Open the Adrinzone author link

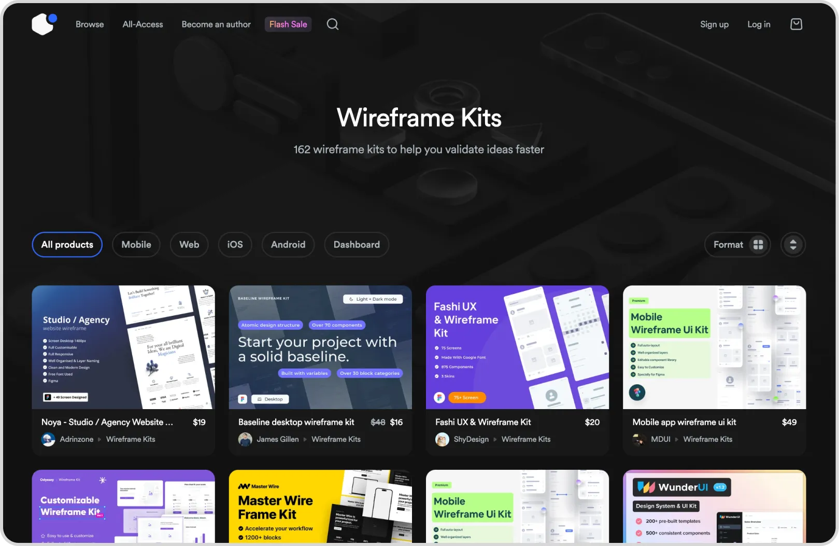[77, 439]
